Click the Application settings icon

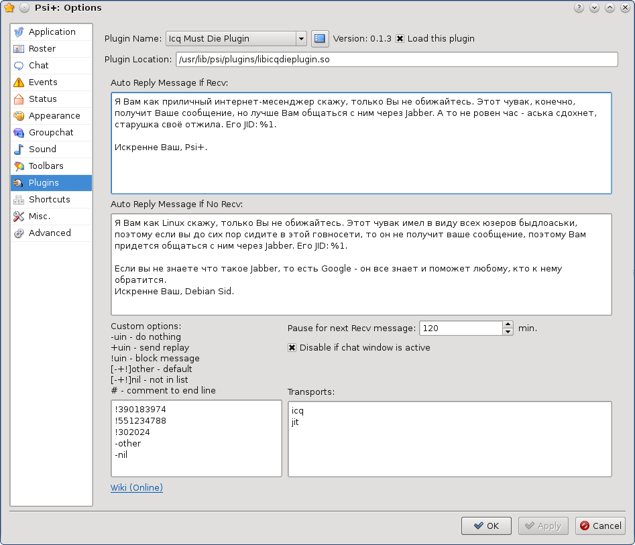(x=20, y=32)
